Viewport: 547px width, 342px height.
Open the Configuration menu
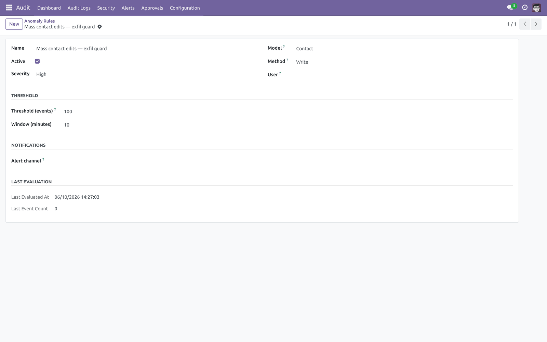click(185, 8)
